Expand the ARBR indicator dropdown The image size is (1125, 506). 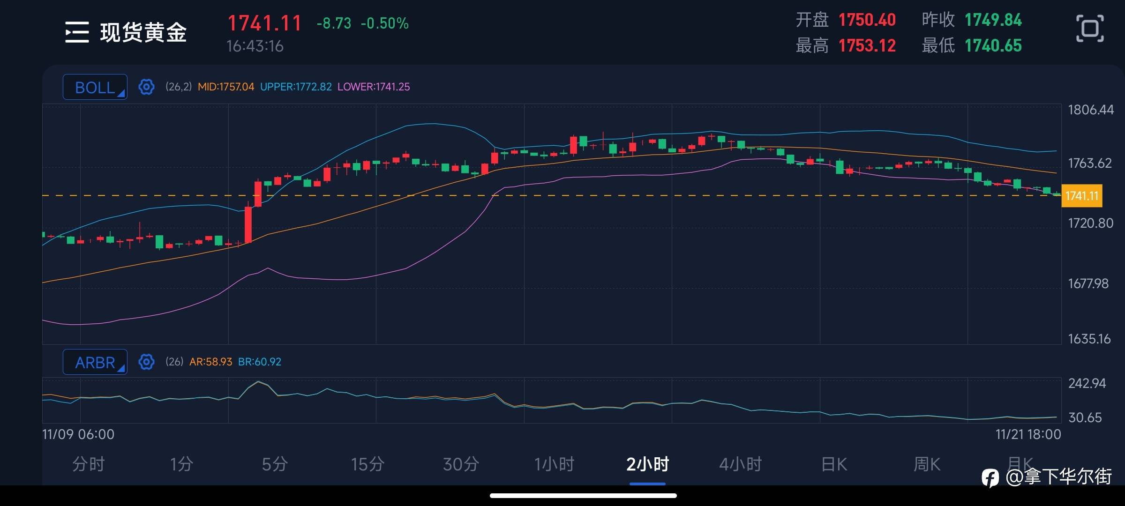(x=95, y=362)
